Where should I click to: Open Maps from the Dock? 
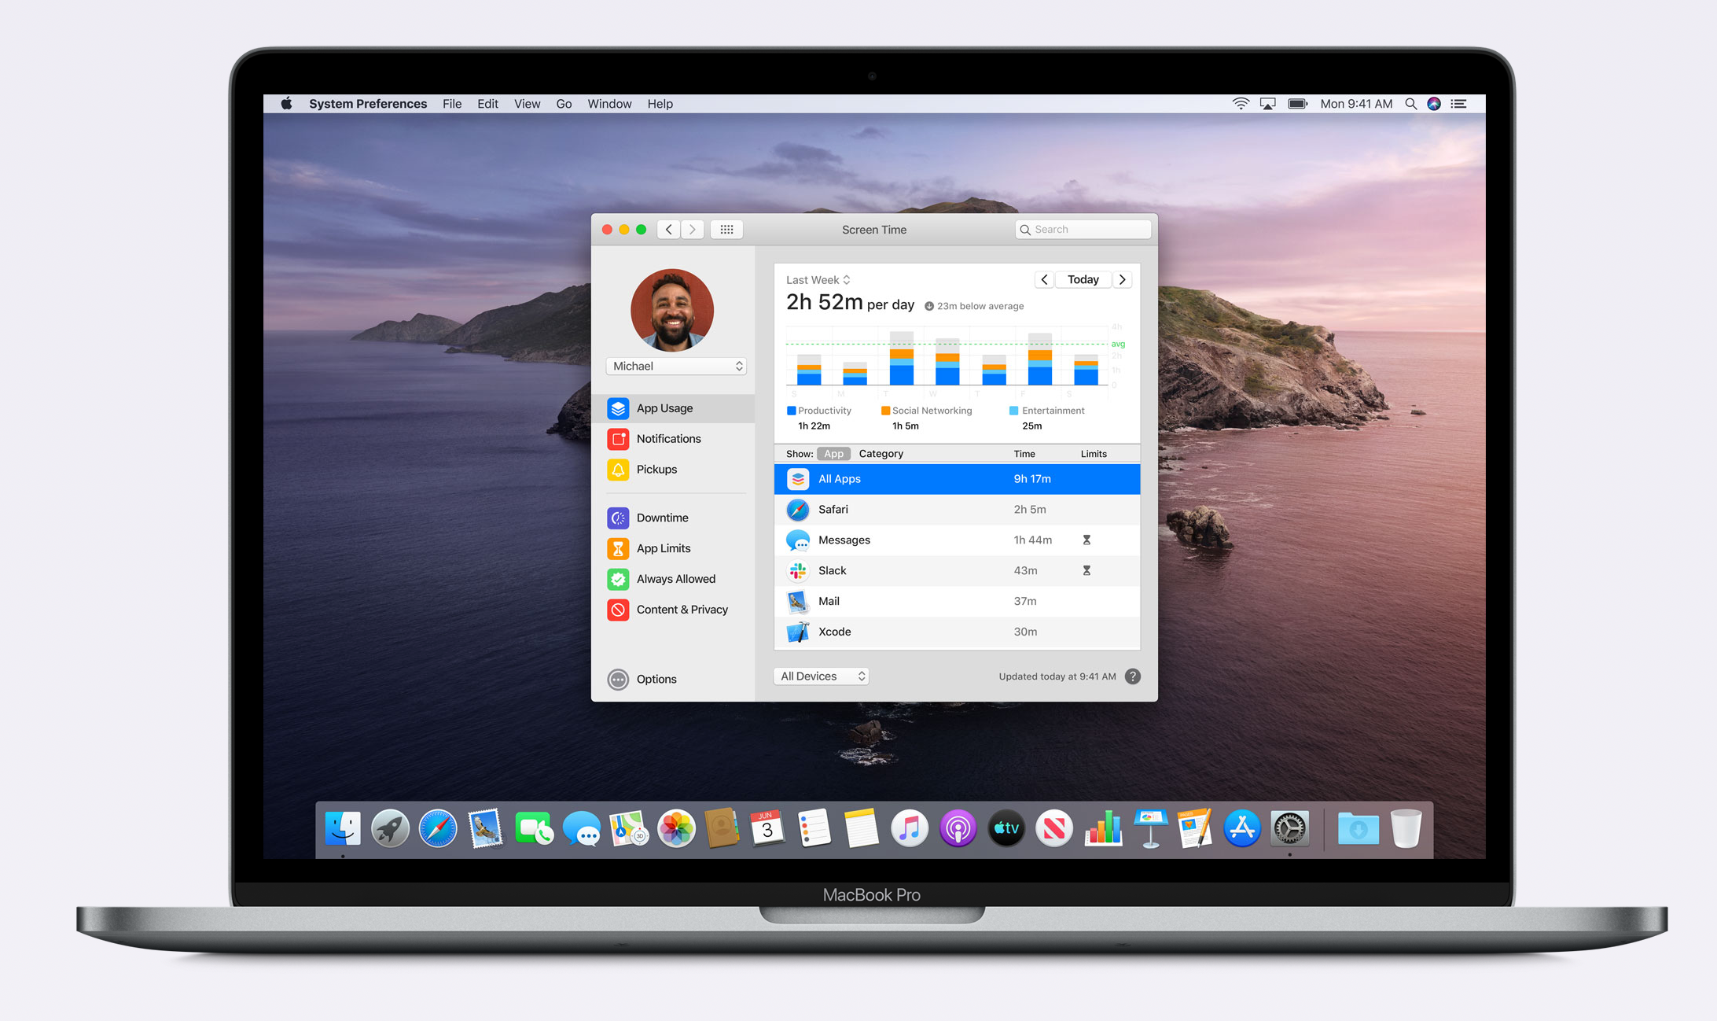629,828
